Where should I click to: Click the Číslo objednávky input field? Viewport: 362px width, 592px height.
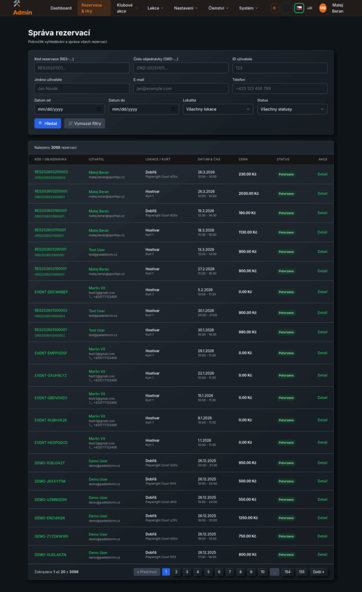point(181,68)
